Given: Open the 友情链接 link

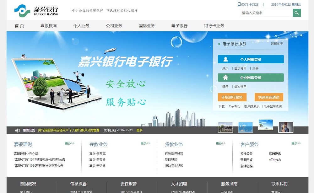Looking at the screenshot, I should [246, 166].
